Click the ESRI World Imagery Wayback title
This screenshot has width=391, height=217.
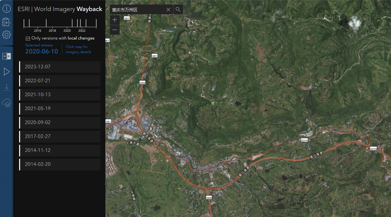(60, 9)
